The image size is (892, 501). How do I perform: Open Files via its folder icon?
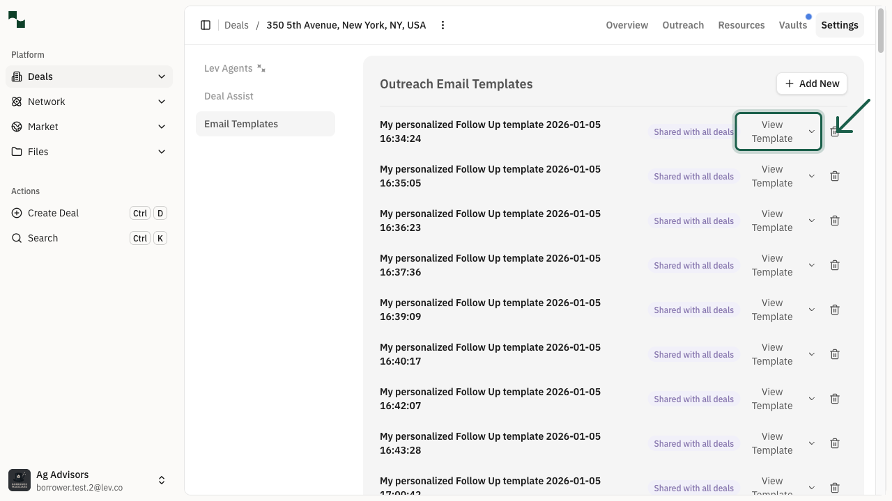point(16,152)
